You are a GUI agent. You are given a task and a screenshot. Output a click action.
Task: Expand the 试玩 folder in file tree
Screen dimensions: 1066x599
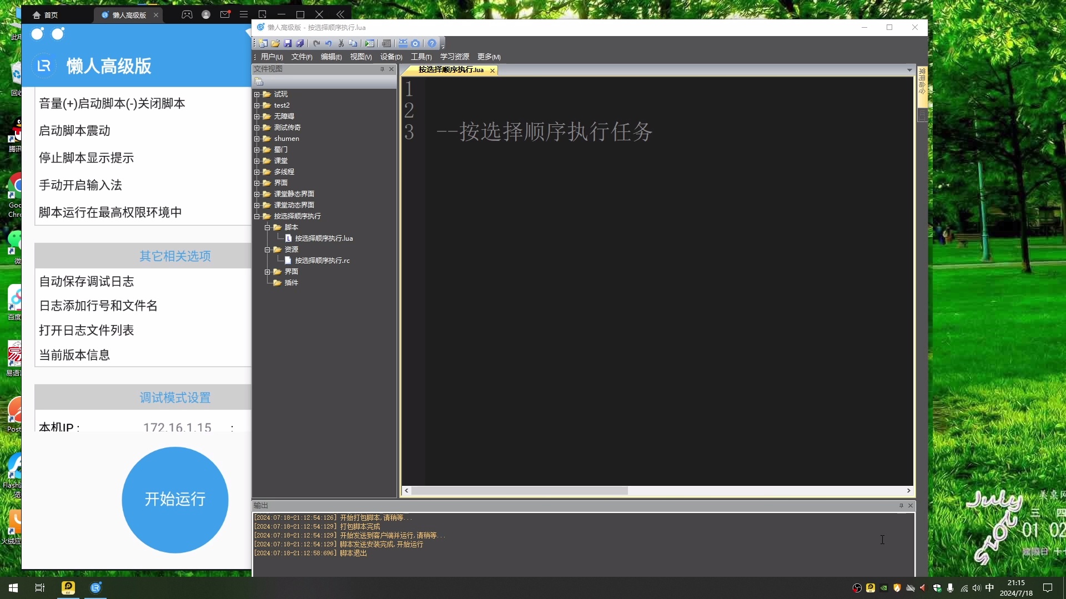[x=257, y=94]
